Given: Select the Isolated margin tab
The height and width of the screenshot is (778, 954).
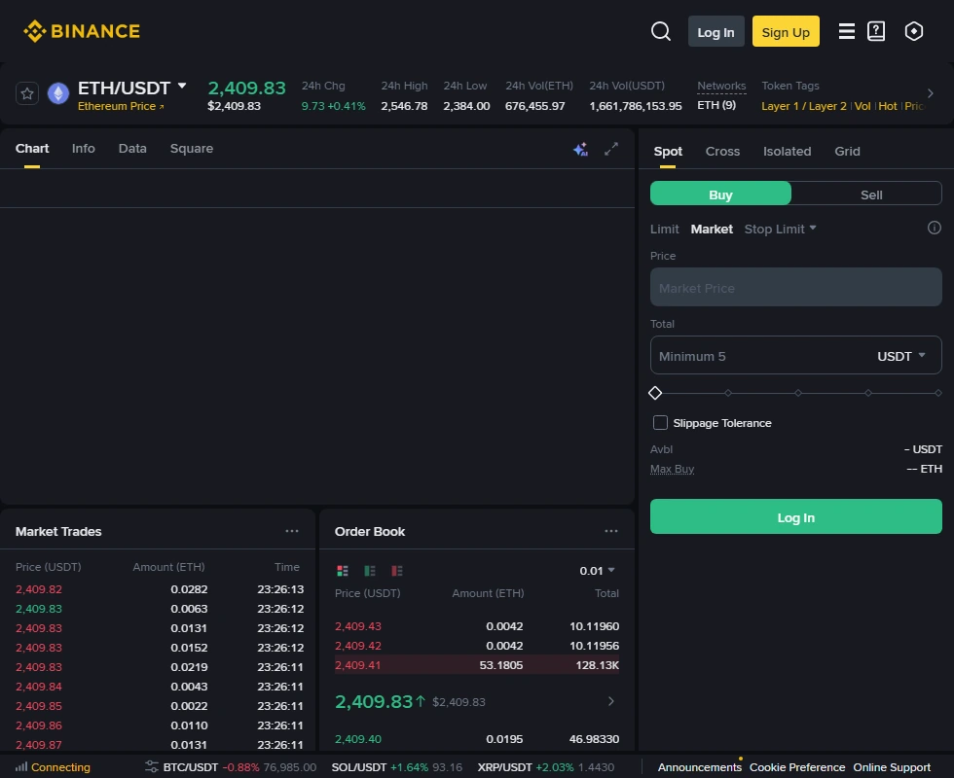Looking at the screenshot, I should coord(787,152).
